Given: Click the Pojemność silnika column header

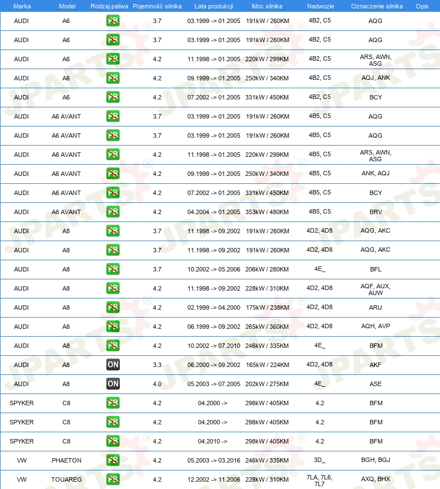Looking at the screenshot, I should coord(157,6).
